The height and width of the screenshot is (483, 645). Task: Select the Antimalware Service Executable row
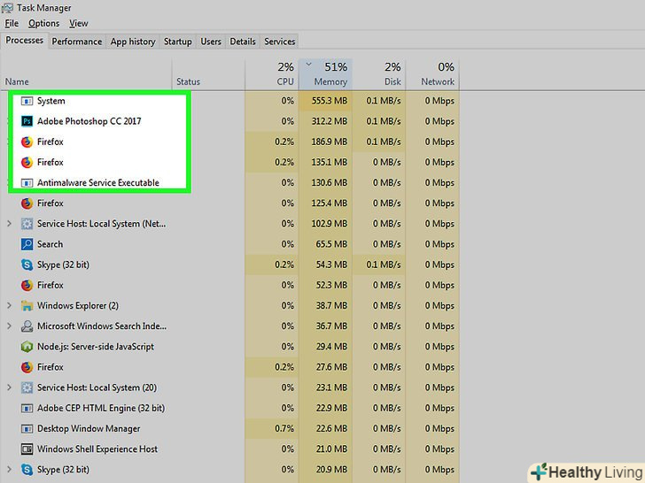tap(97, 183)
